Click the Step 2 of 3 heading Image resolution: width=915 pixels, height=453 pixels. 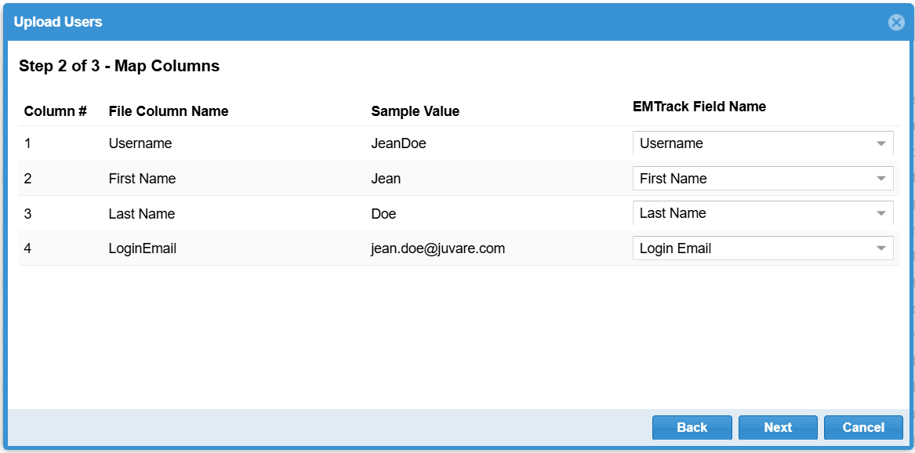point(119,66)
